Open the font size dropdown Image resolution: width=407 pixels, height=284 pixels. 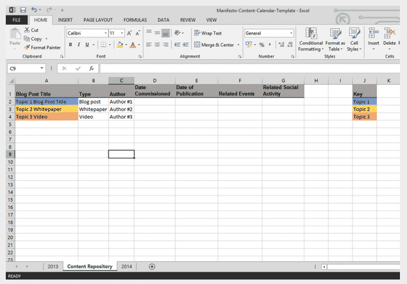tap(122, 33)
